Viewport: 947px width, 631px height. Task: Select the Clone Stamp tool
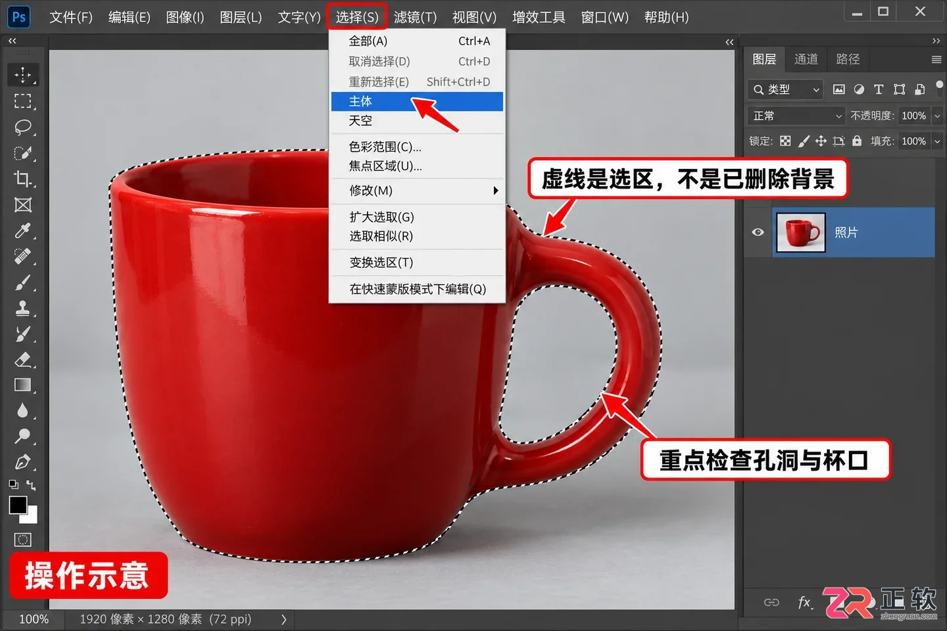[23, 308]
